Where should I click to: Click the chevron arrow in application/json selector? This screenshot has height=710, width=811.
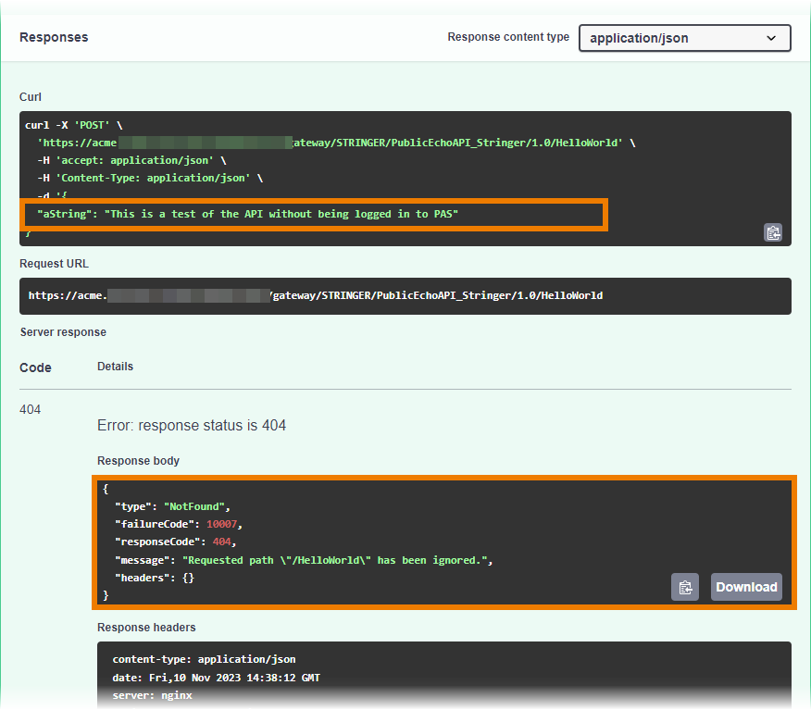coord(771,38)
